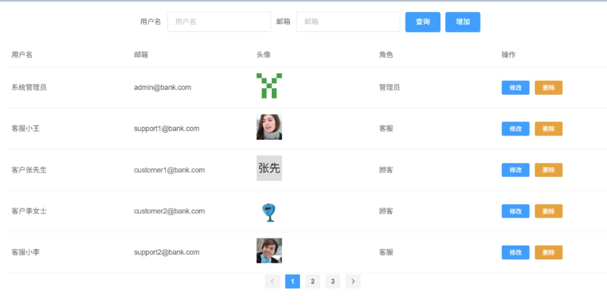607x305 pixels.
Task: Jump to page 2
Action: (313, 281)
